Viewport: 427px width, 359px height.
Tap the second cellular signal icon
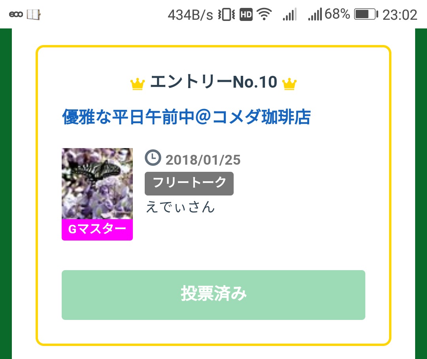(x=315, y=15)
